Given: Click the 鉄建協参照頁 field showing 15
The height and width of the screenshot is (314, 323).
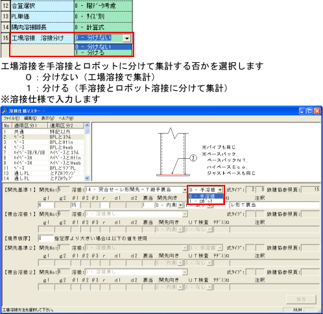Looking at the screenshot, I should (x=311, y=190).
